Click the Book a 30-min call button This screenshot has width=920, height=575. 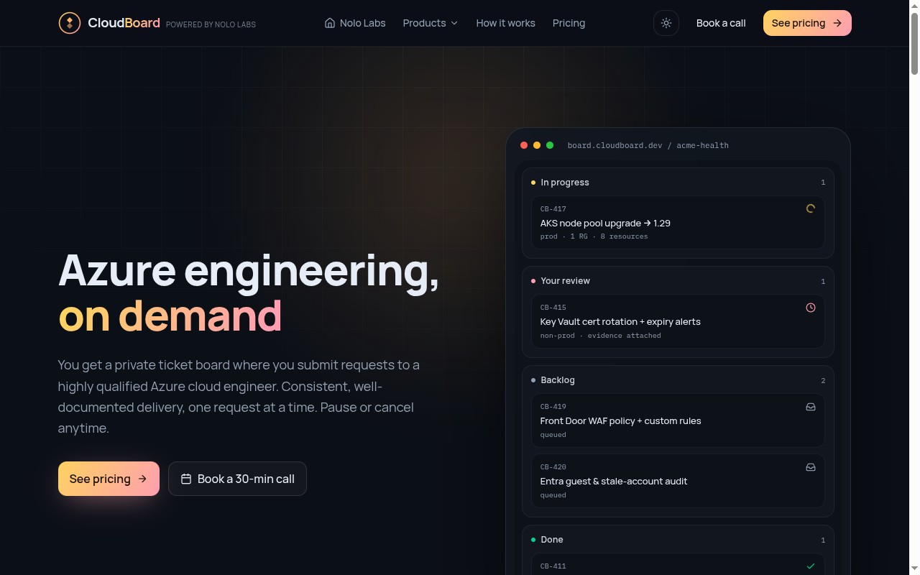[237, 479]
